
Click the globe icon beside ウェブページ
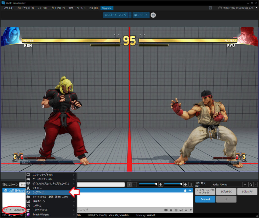pos(28,192)
